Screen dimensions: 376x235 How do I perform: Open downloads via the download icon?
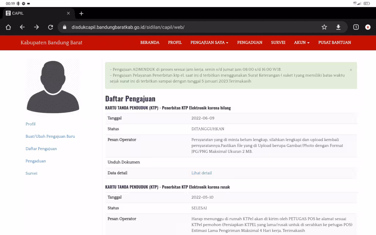coord(338,27)
